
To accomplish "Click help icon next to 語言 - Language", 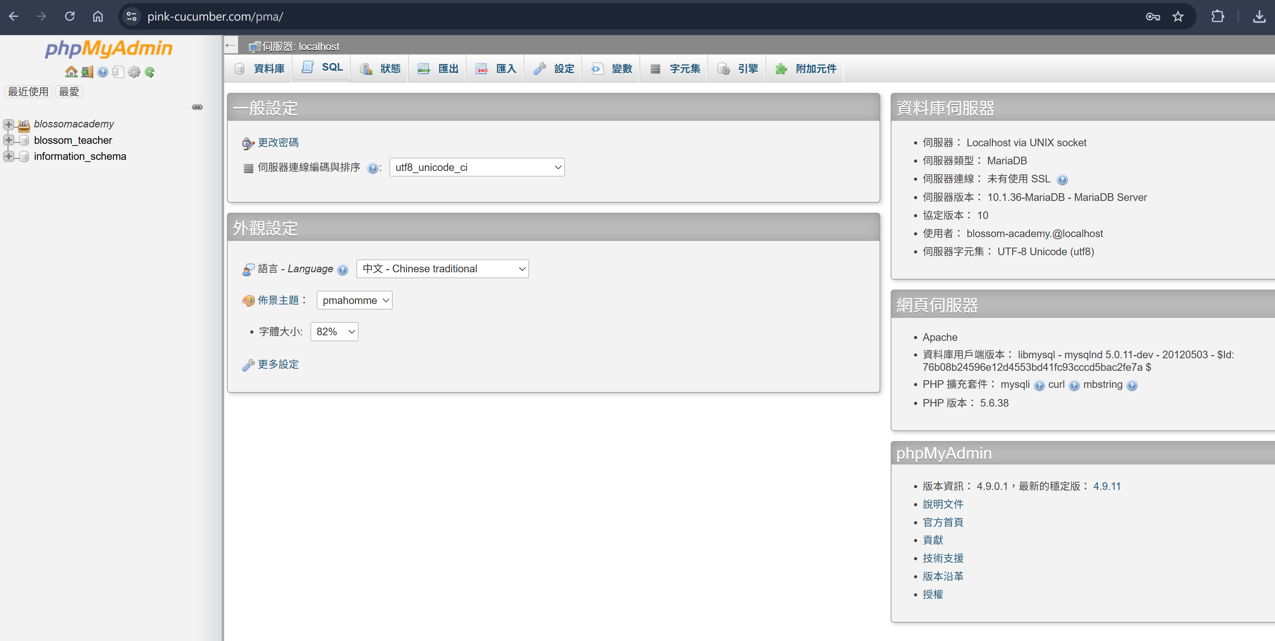I will point(343,270).
